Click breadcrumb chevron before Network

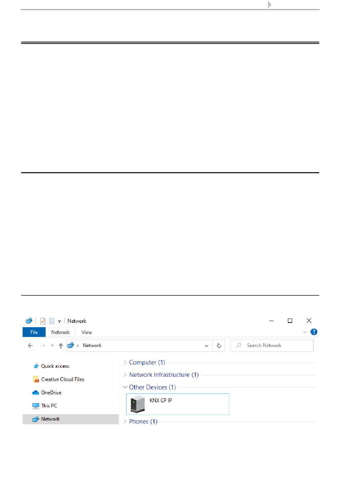[x=78, y=346]
